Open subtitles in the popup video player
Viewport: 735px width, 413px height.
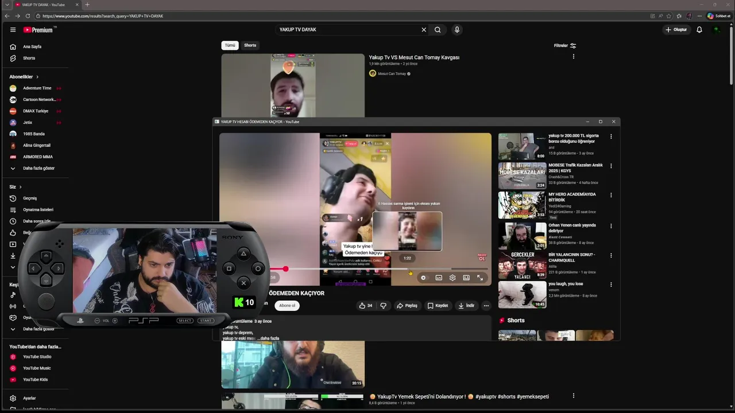[439, 278]
